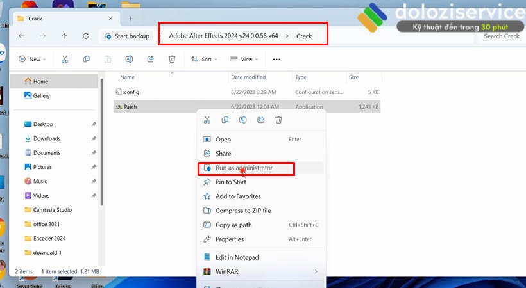
Task: Click the Forward navigation arrow
Action: click(42, 36)
